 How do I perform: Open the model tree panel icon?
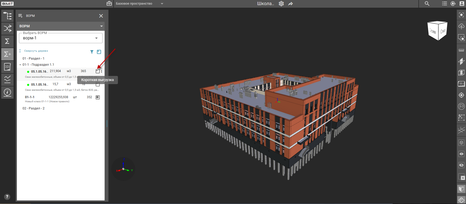pos(7,16)
